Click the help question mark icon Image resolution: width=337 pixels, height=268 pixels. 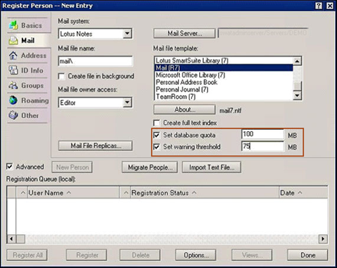319,6
